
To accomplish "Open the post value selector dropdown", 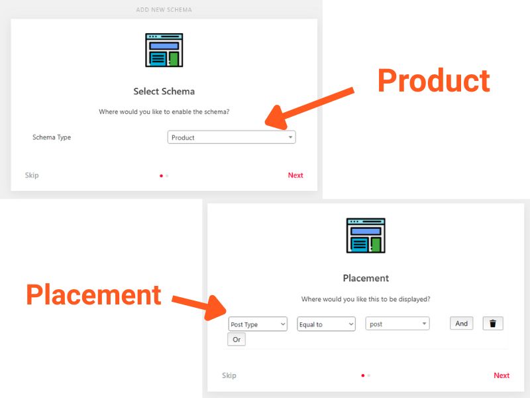I will point(396,324).
